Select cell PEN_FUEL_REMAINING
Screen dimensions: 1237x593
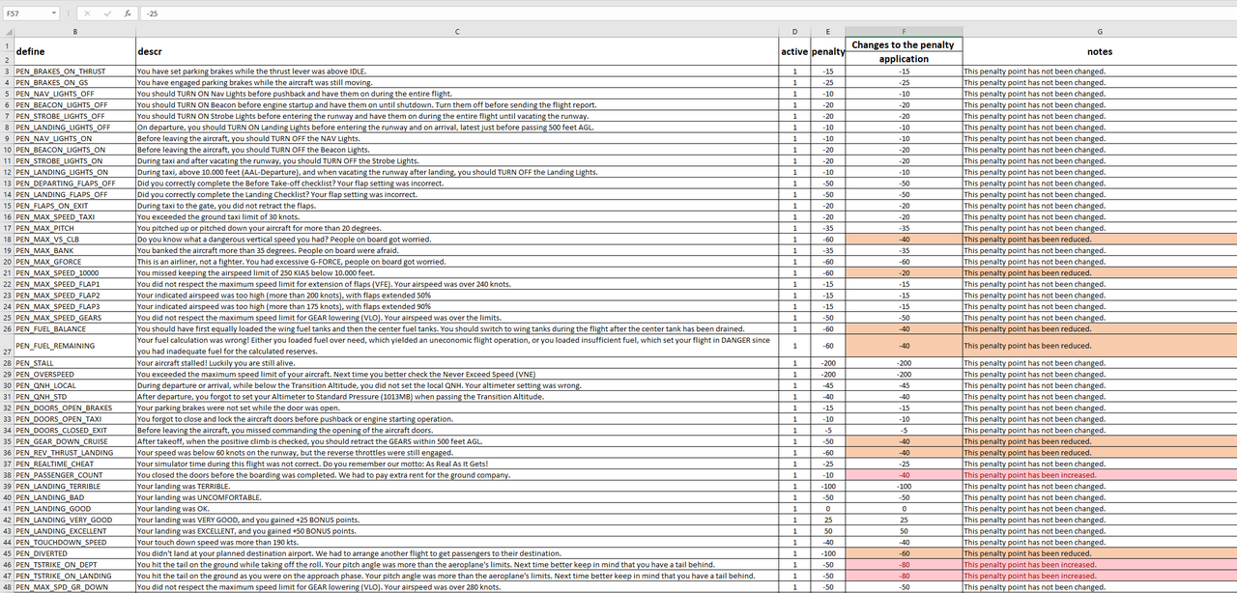click(75, 346)
